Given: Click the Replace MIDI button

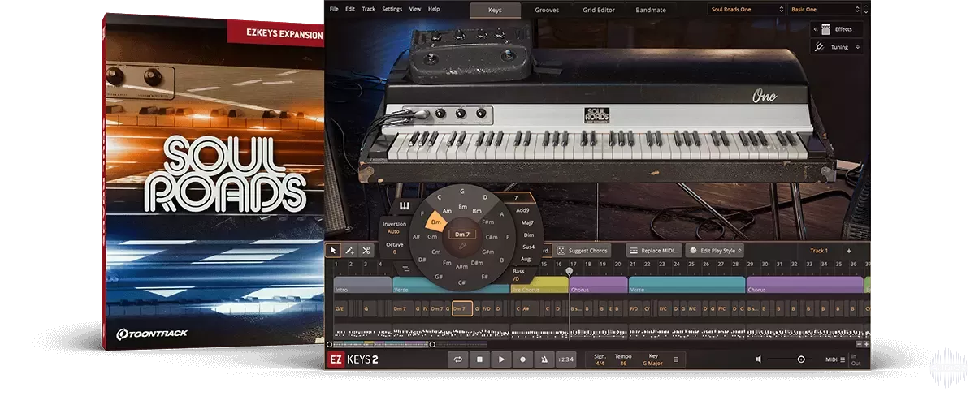Looking at the screenshot, I should (x=655, y=251).
